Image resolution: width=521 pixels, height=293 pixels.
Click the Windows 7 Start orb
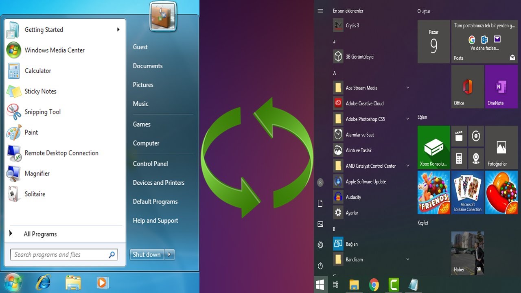(x=13, y=282)
